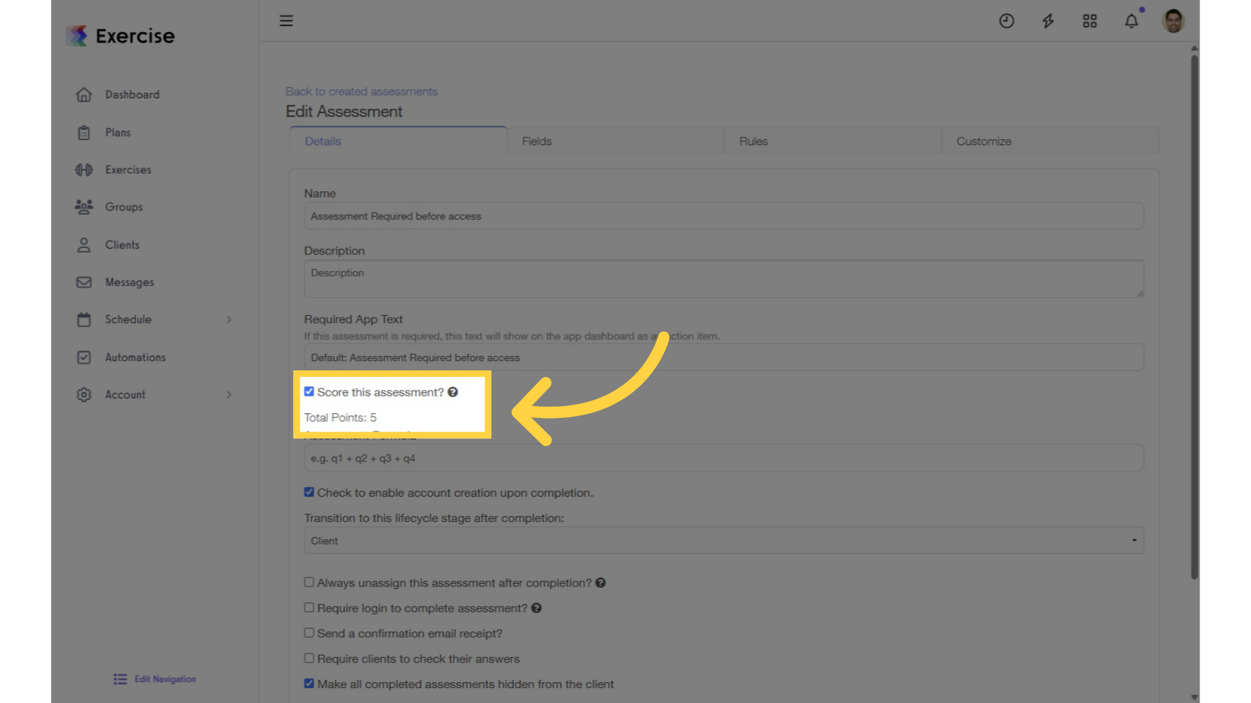Open Clients in sidebar
The image size is (1251, 703).
tap(122, 245)
